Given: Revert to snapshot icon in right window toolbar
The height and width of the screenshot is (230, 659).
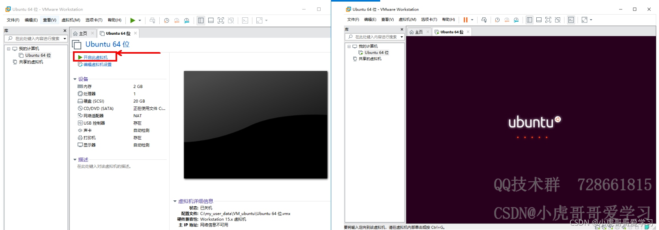Looking at the screenshot, I should click(507, 20).
